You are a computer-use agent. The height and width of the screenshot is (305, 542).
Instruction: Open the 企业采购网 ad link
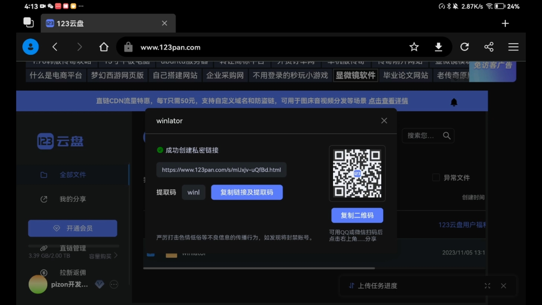225,75
